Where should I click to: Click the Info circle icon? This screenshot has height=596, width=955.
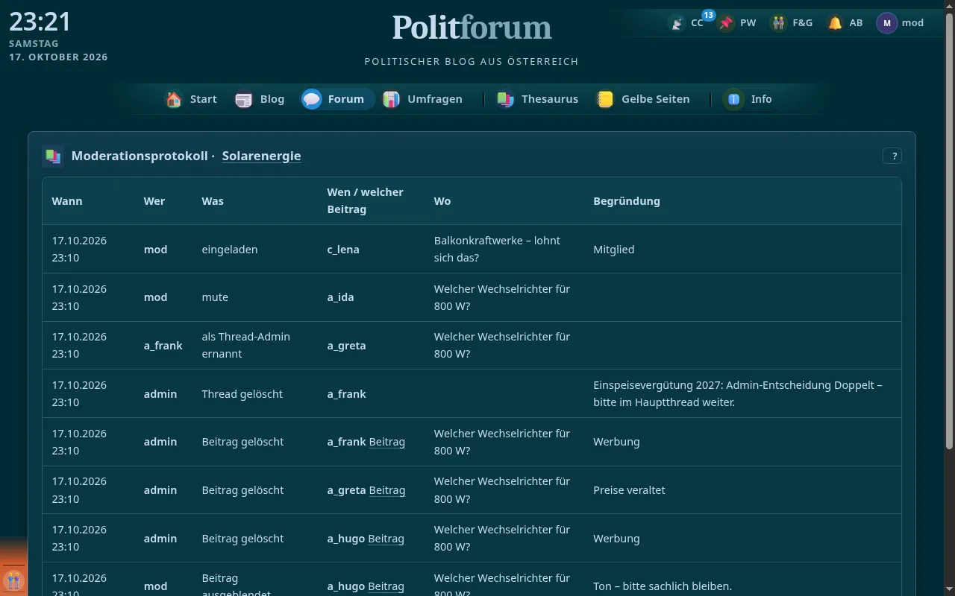733,99
